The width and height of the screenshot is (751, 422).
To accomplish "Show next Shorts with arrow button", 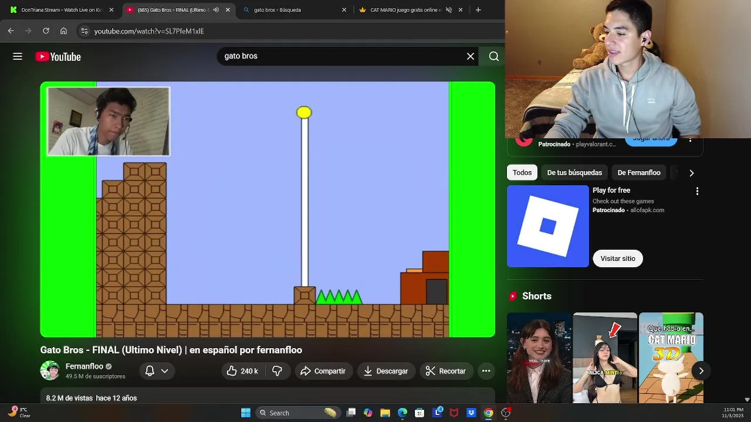I will [701, 370].
